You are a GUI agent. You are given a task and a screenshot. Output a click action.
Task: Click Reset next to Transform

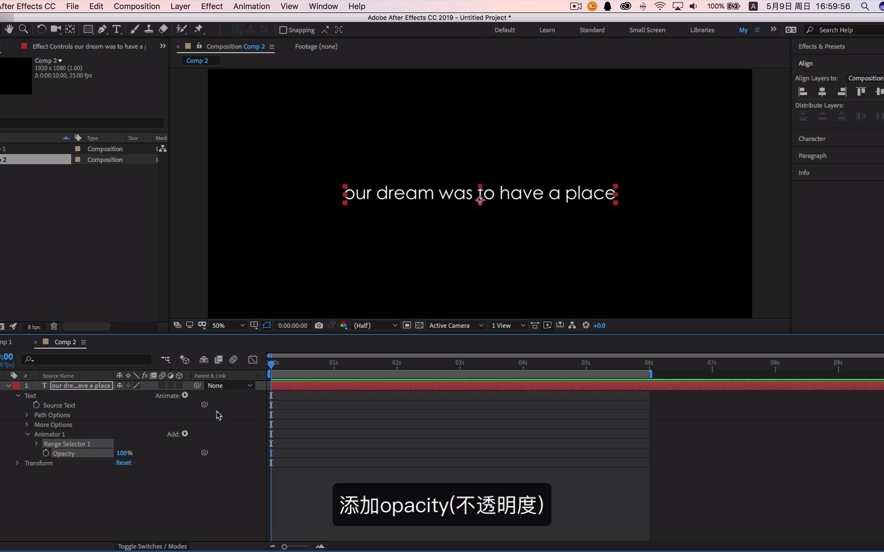[x=123, y=463]
